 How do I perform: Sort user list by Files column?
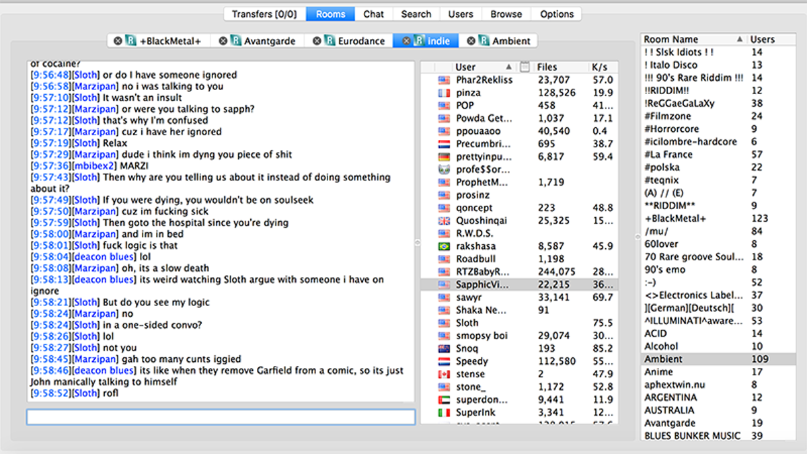pos(560,67)
